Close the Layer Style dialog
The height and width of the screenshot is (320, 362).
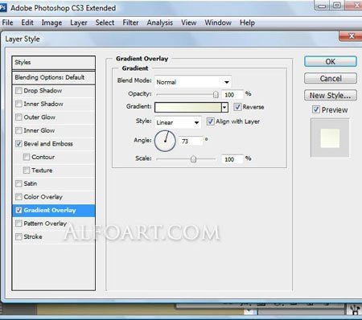pos(352,36)
